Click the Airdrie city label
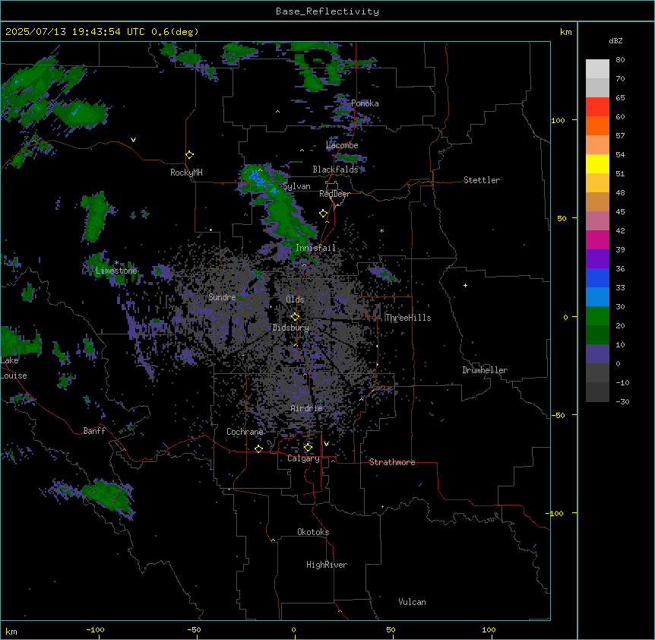 click(307, 408)
